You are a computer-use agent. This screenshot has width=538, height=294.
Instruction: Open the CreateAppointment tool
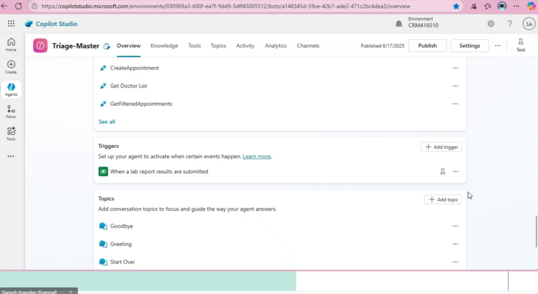click(x=134, y=68)
